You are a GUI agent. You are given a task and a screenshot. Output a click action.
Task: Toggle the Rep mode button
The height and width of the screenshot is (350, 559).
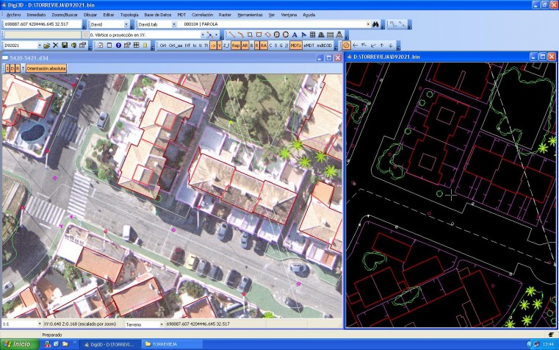235,46
